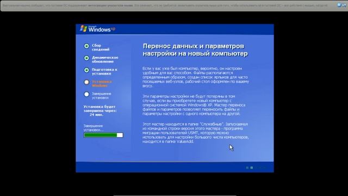Click the blinking progress dots in the setup footer

pyautogui.click(x=256, y=168)
